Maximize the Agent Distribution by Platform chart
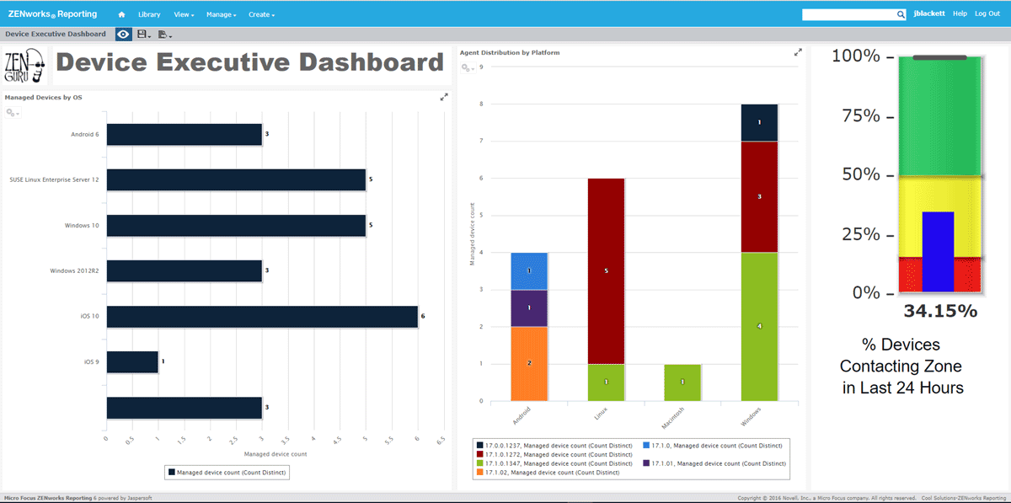Image resolution: width=1011 pixels, height=503 pixels. point(798,52)
